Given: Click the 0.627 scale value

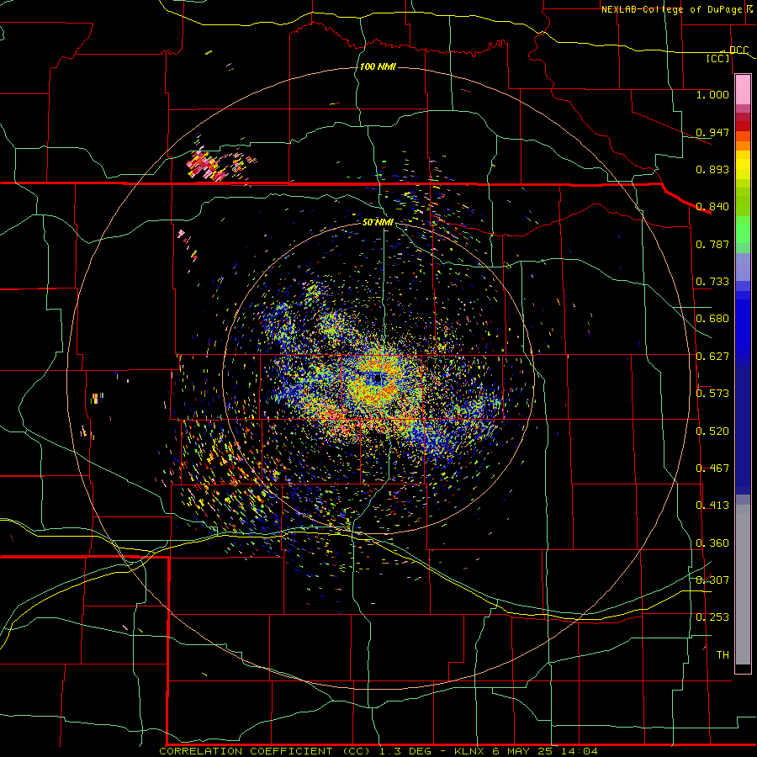Looking at the screenshot, I should click(712, 357).
